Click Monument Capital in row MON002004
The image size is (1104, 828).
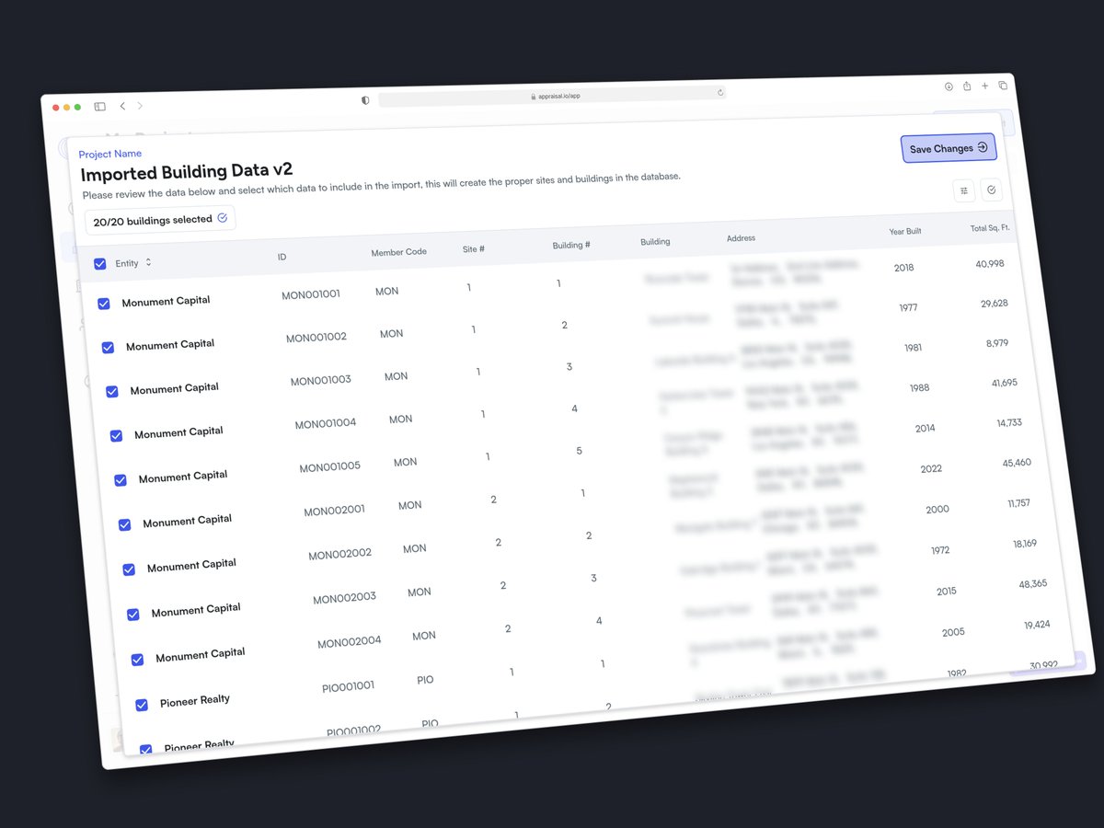click(201, 655)
